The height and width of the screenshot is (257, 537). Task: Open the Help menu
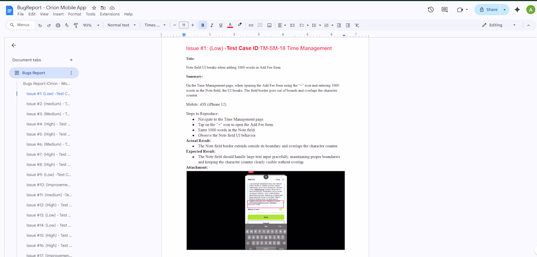[128, 14]
